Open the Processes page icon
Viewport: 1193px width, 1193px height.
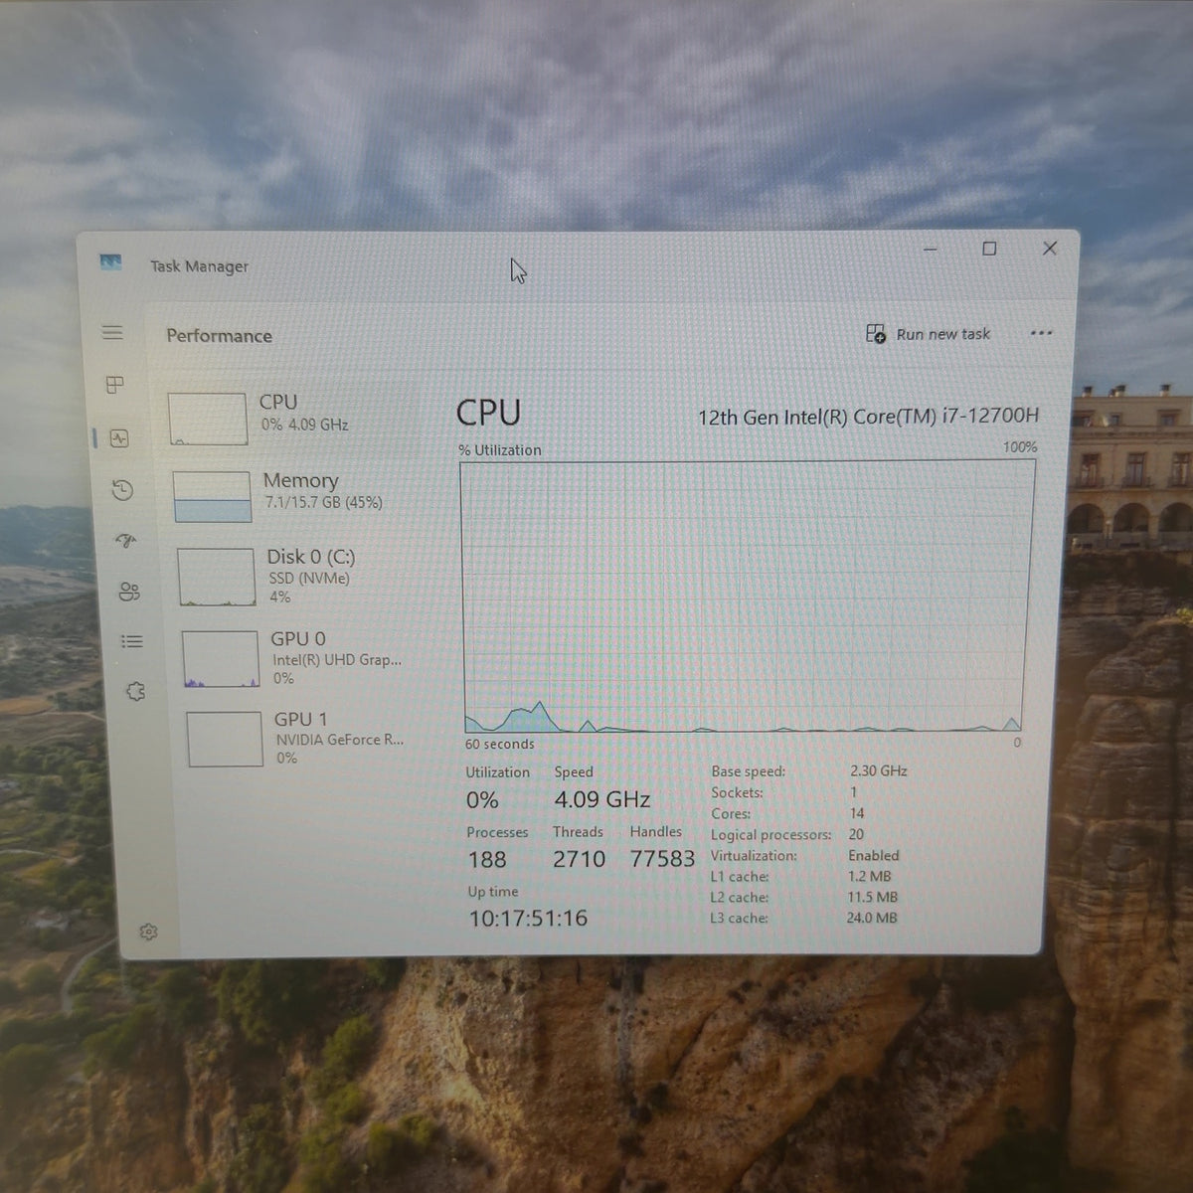115,385
